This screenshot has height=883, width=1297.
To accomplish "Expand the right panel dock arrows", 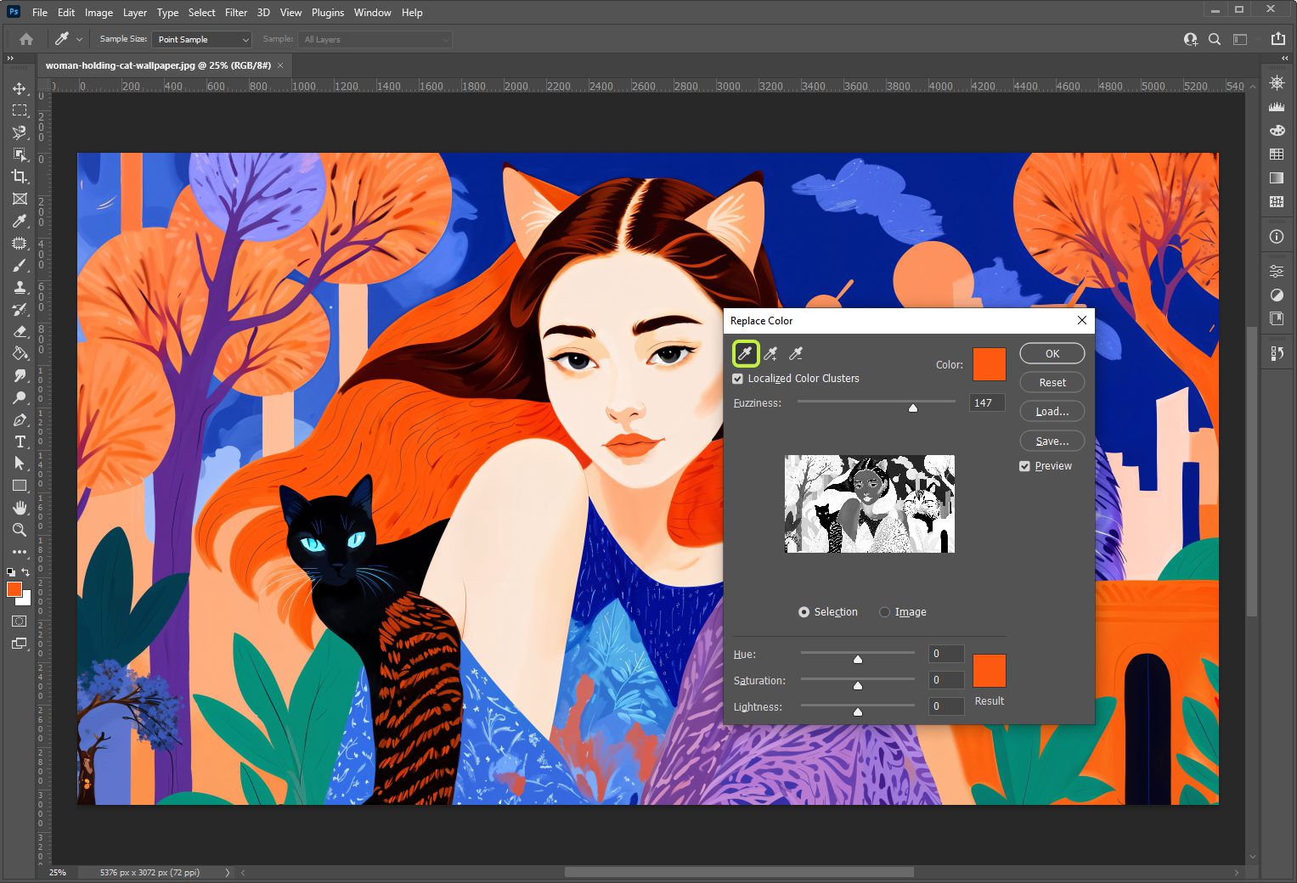I will (x=1285, y=58).
